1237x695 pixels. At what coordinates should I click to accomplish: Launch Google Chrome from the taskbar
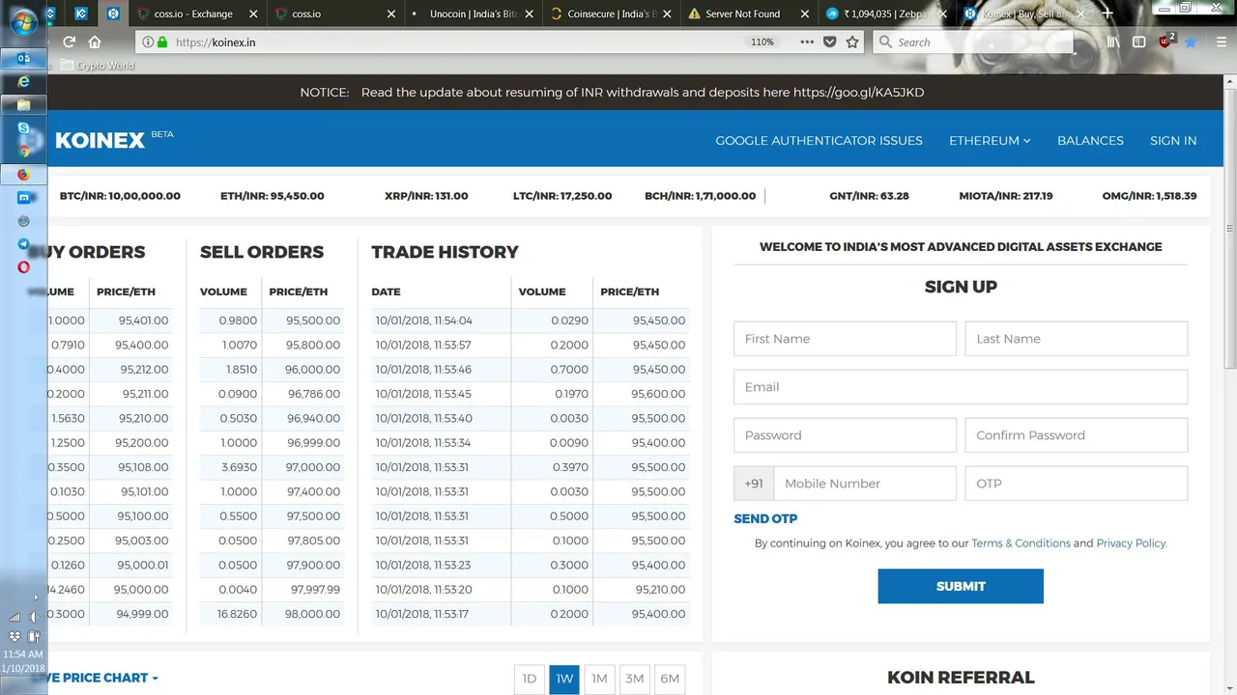click(23, 152)
